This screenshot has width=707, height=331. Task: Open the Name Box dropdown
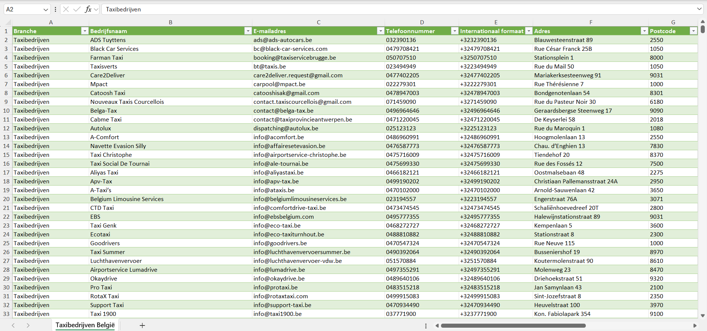coord(46,10)
